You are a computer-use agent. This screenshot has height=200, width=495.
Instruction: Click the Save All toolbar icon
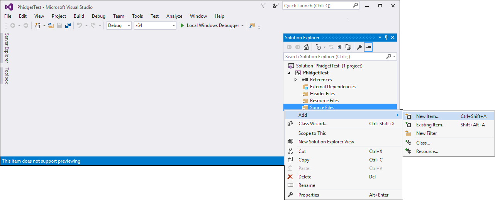click(68, 25)
